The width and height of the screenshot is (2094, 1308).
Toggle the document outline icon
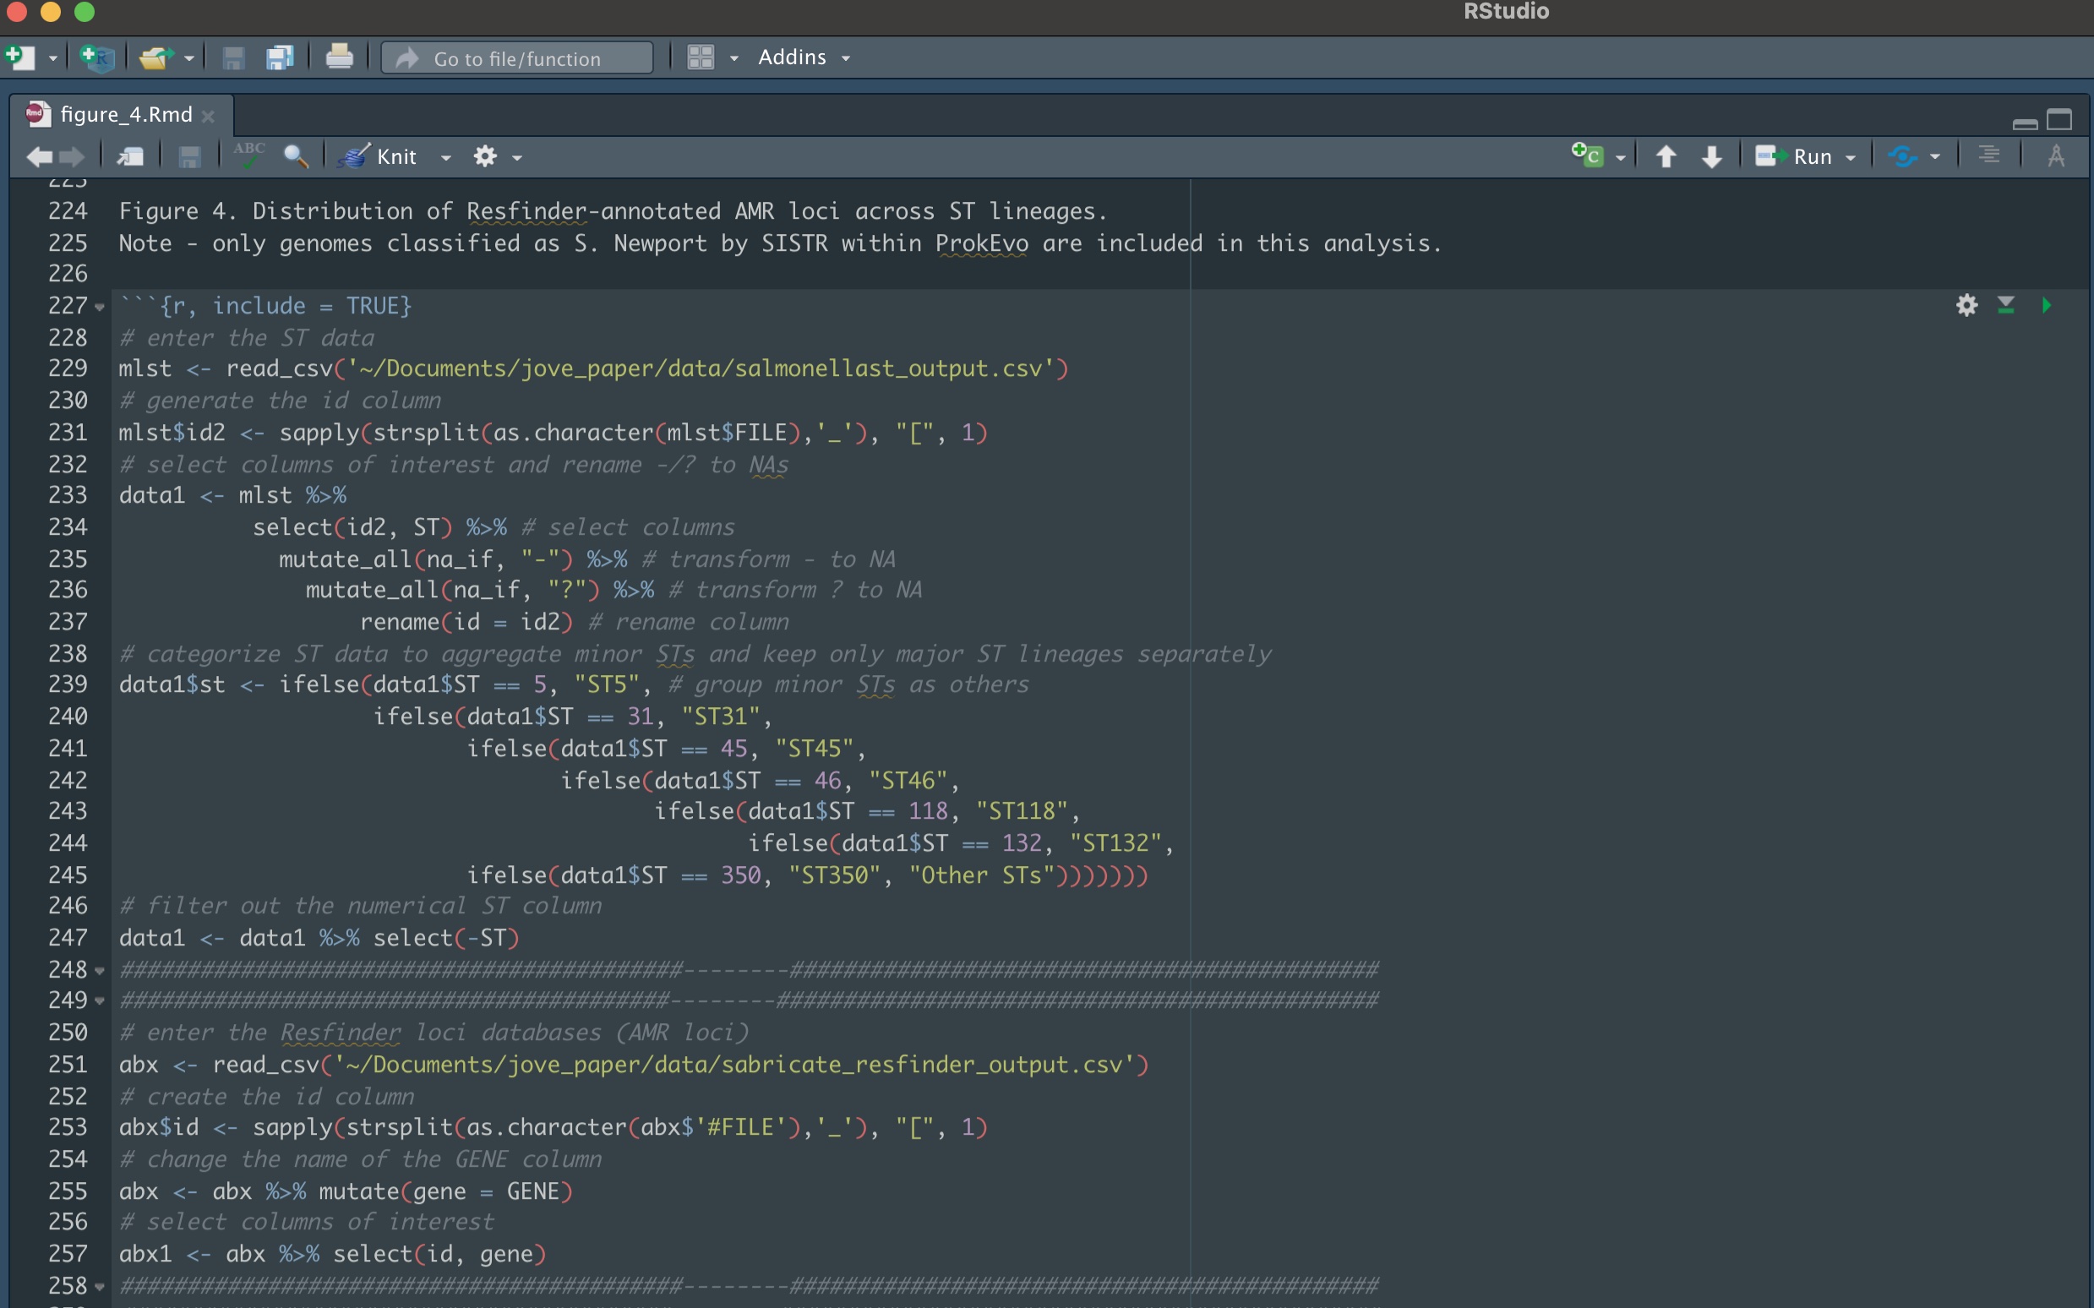[1989, 155]
